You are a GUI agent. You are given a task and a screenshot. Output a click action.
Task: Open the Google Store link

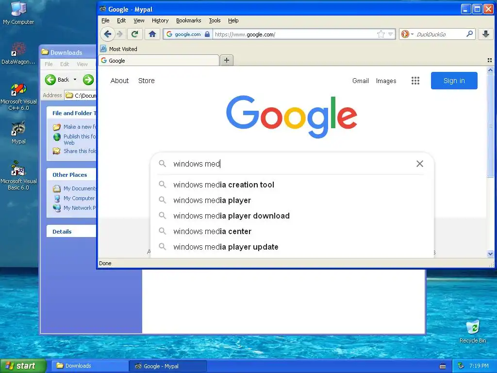click(x=147, y=81)
